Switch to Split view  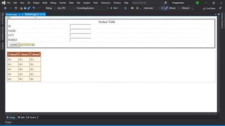(x=21, y=118)
